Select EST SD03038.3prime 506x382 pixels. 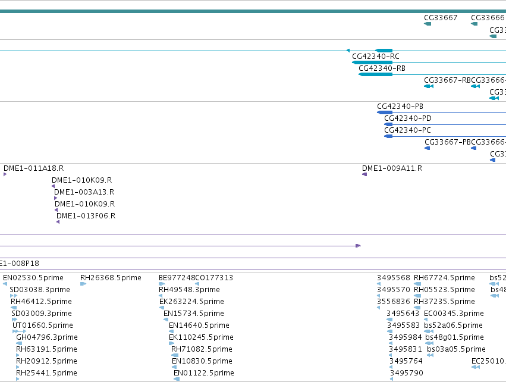pyautogui.click(x=40, y=290)
